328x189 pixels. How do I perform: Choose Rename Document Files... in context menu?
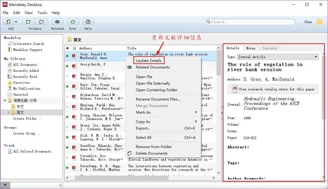(x=158, y=99)
